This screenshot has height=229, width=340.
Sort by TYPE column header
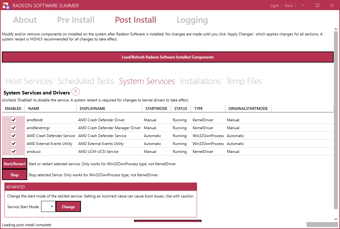pos(208,109)
